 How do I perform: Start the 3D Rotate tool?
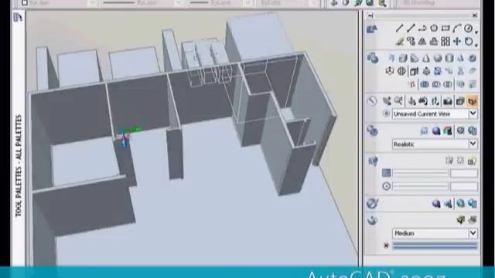click(401, 71)
